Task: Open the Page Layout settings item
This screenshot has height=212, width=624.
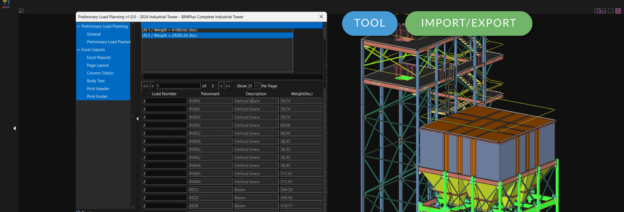Action: [98, 65]
